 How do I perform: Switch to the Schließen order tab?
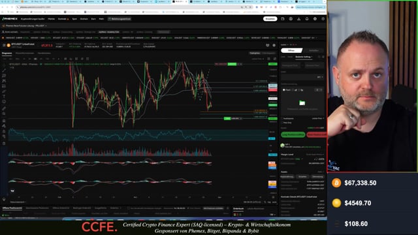tap(313, 50)
